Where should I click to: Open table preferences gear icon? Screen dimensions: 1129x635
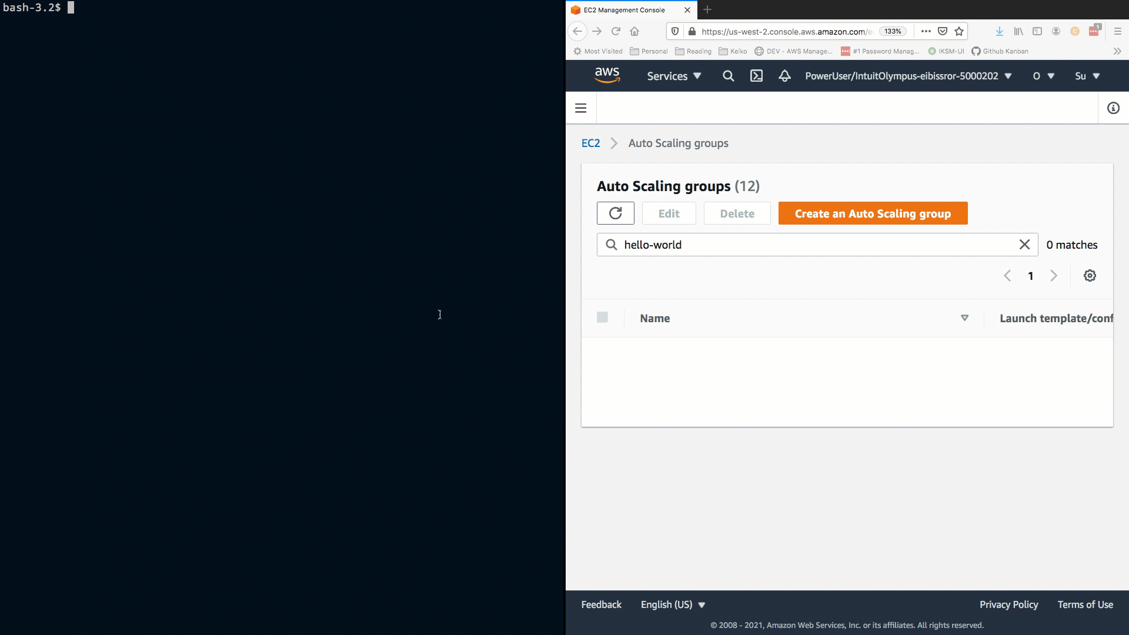tap(1090, 276)
